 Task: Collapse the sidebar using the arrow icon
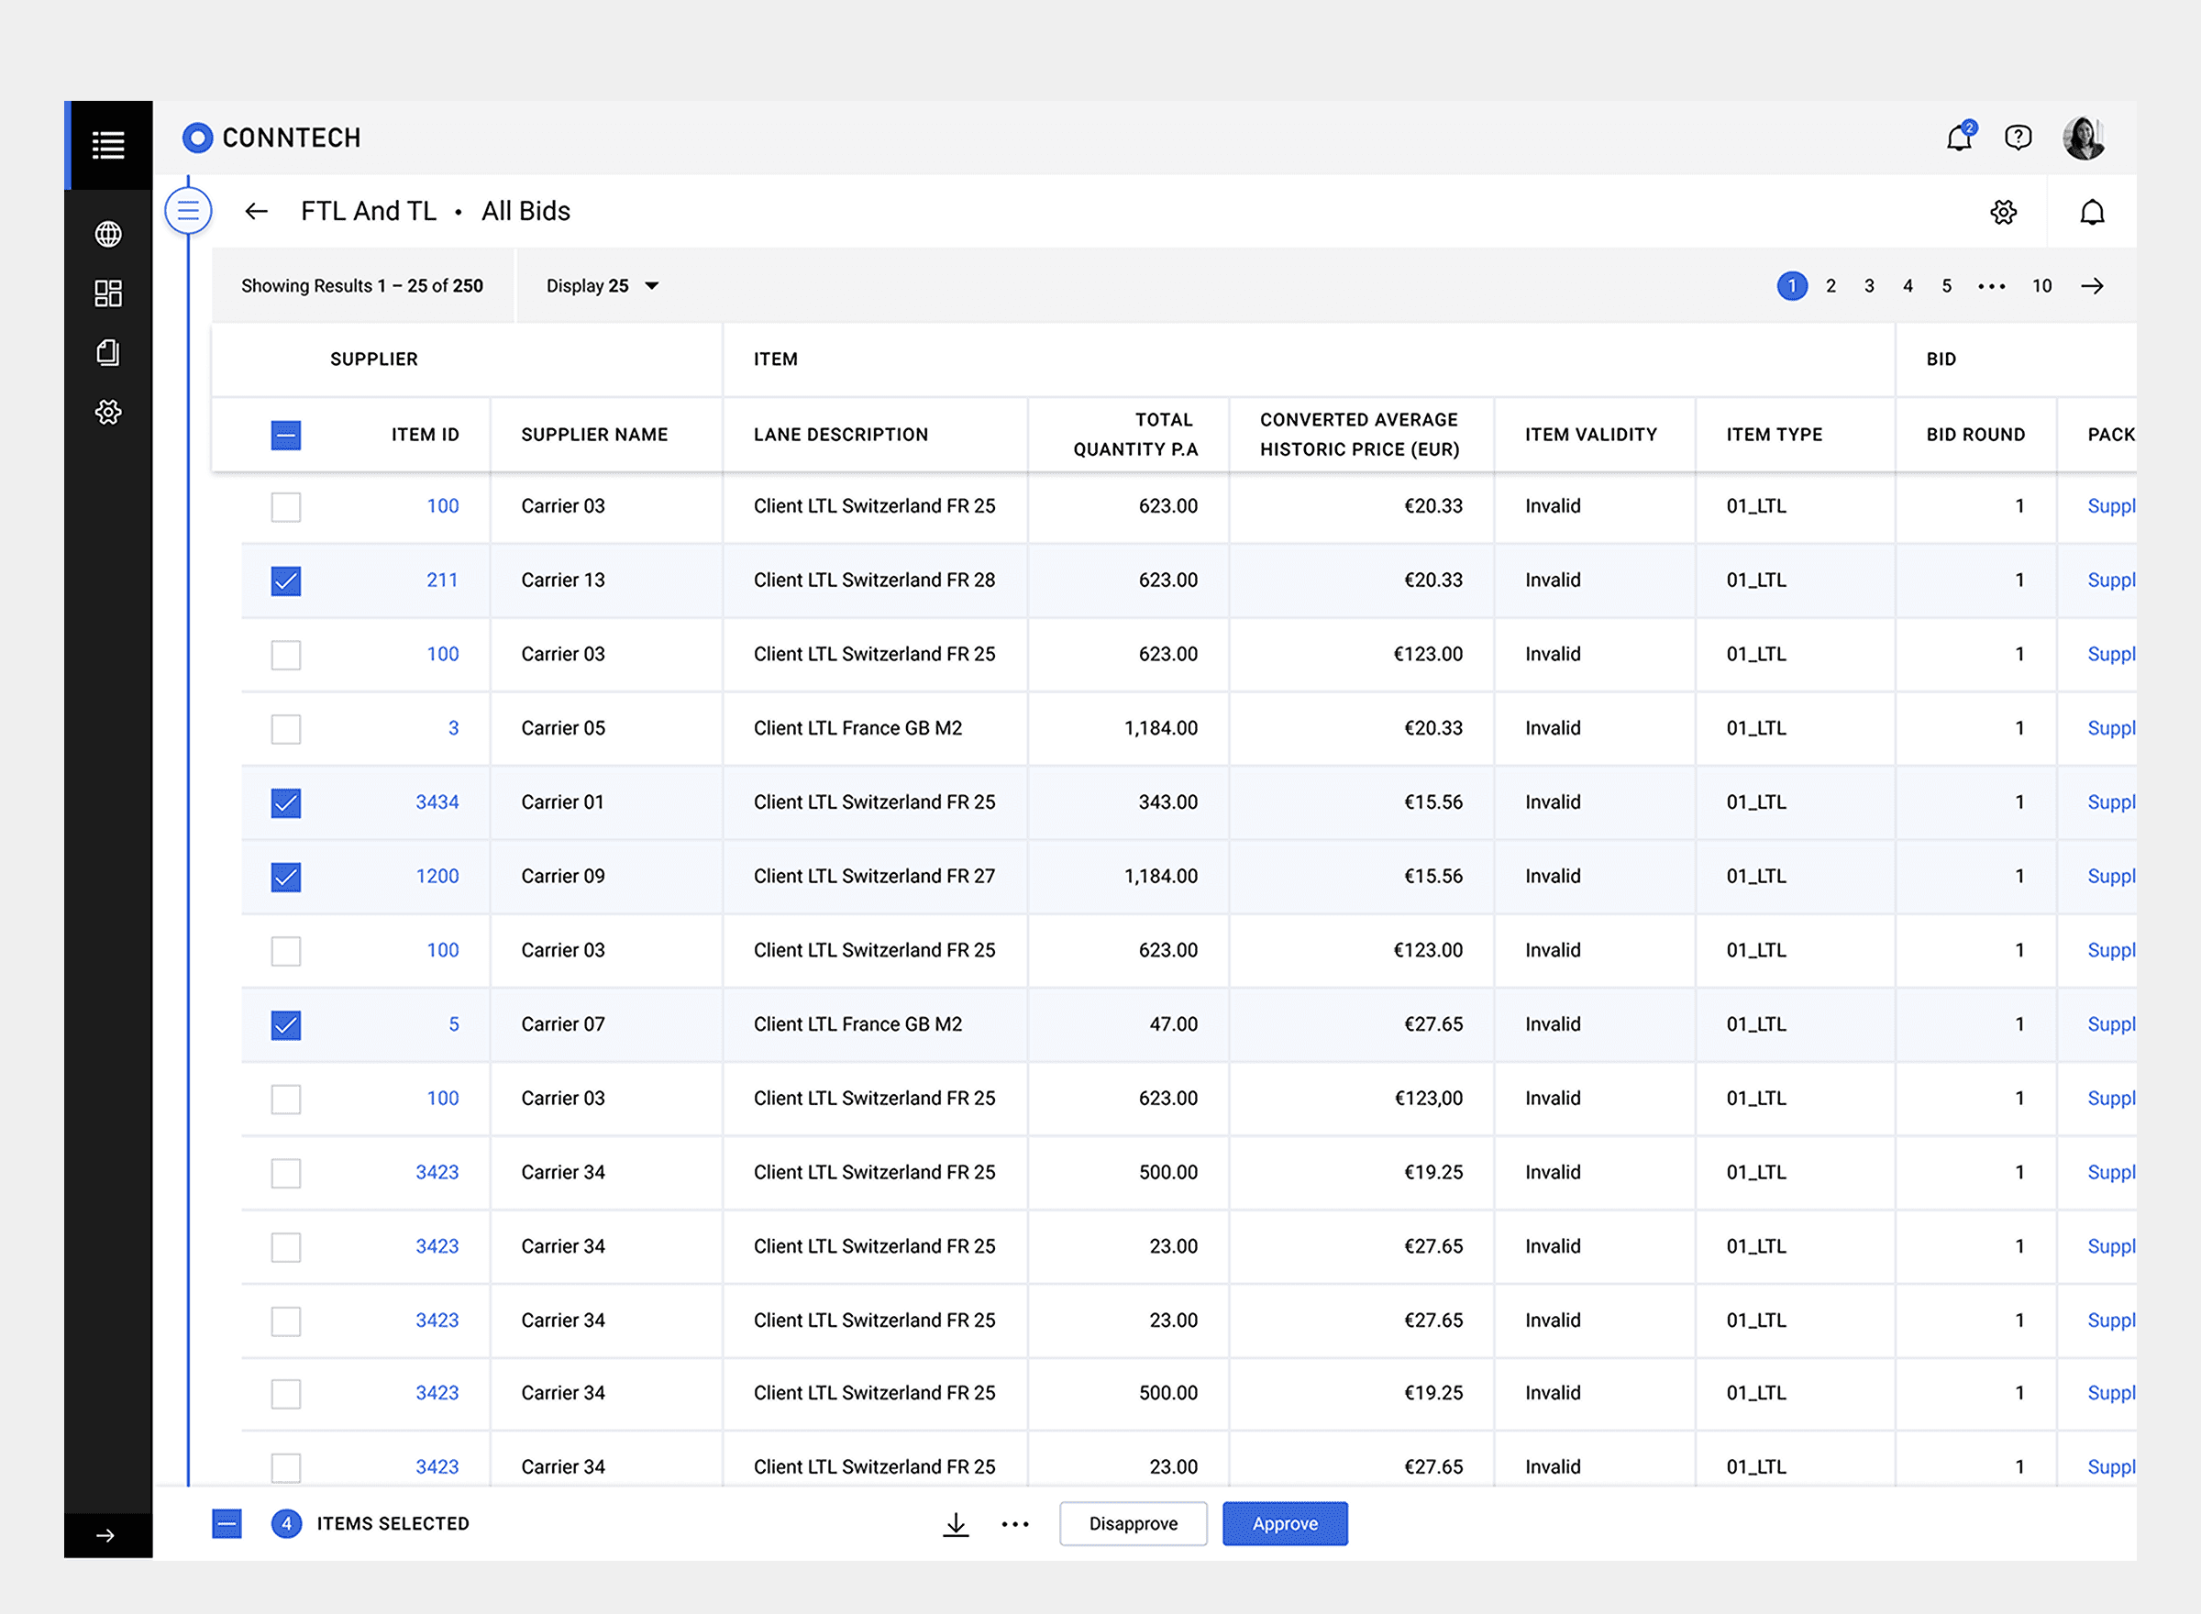(x=107, y=1534)
